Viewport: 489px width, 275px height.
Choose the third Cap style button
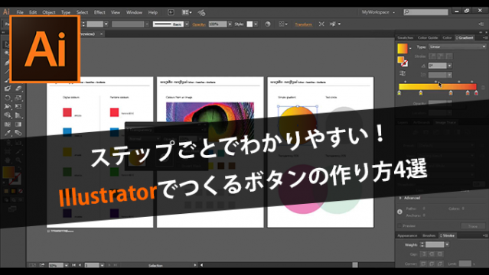[x=440, y=254]
